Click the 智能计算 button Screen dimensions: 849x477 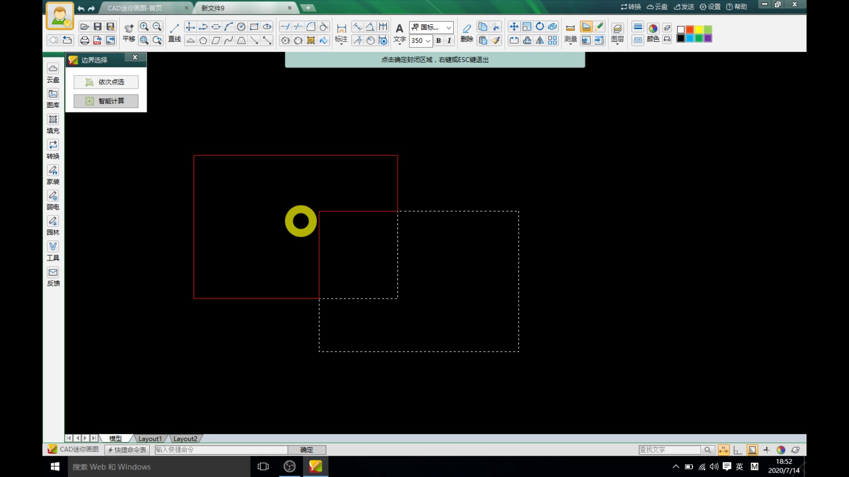pyautogui.click(x=106, y=101)
